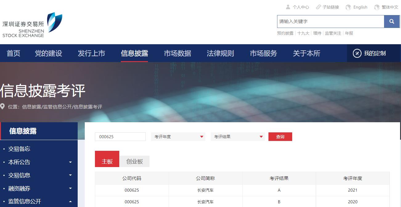
Task: Open 信息披露 navigation menu
Action: pyautogui.click(x=134, y=53)
